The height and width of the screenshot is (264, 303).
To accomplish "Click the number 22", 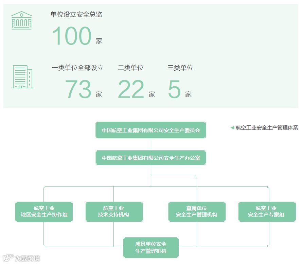I will (x=131, y=89).
